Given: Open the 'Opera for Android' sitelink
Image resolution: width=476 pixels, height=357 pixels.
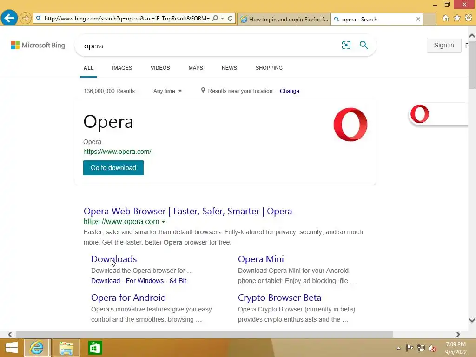Looking at the screenshot, I should pos(128,297).
